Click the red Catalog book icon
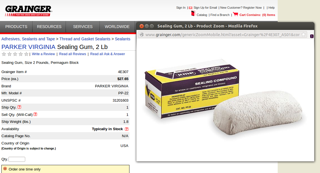320x173 pixels. coord(193,13)
